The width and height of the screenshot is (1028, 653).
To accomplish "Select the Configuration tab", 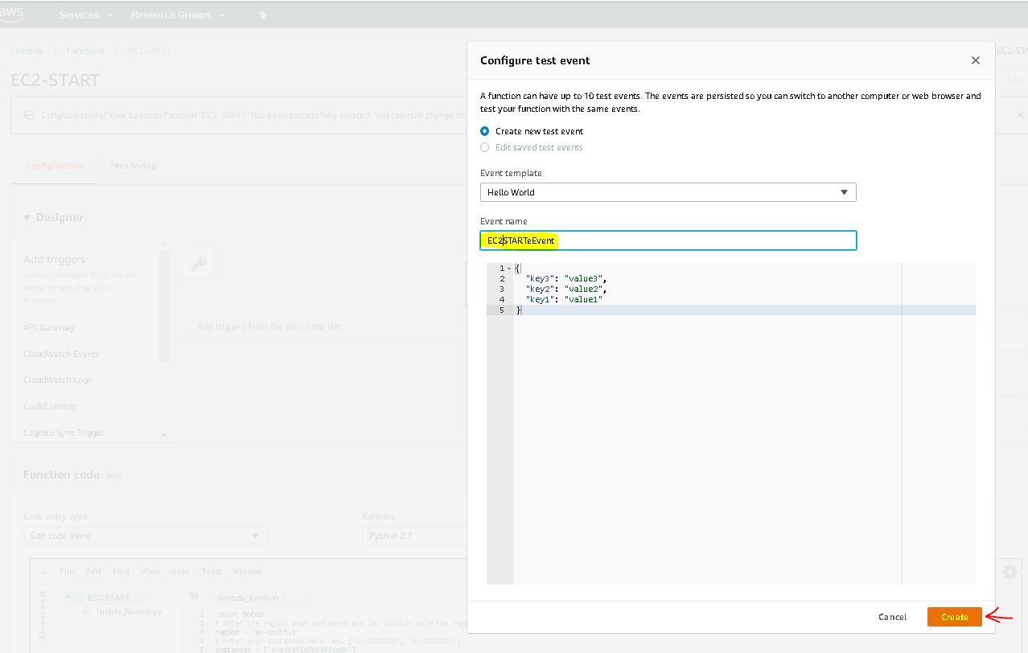I will coord(54,166).
